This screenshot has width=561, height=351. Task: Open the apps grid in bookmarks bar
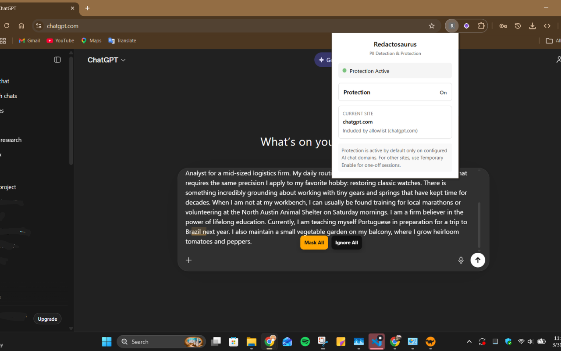pos(3,41)
